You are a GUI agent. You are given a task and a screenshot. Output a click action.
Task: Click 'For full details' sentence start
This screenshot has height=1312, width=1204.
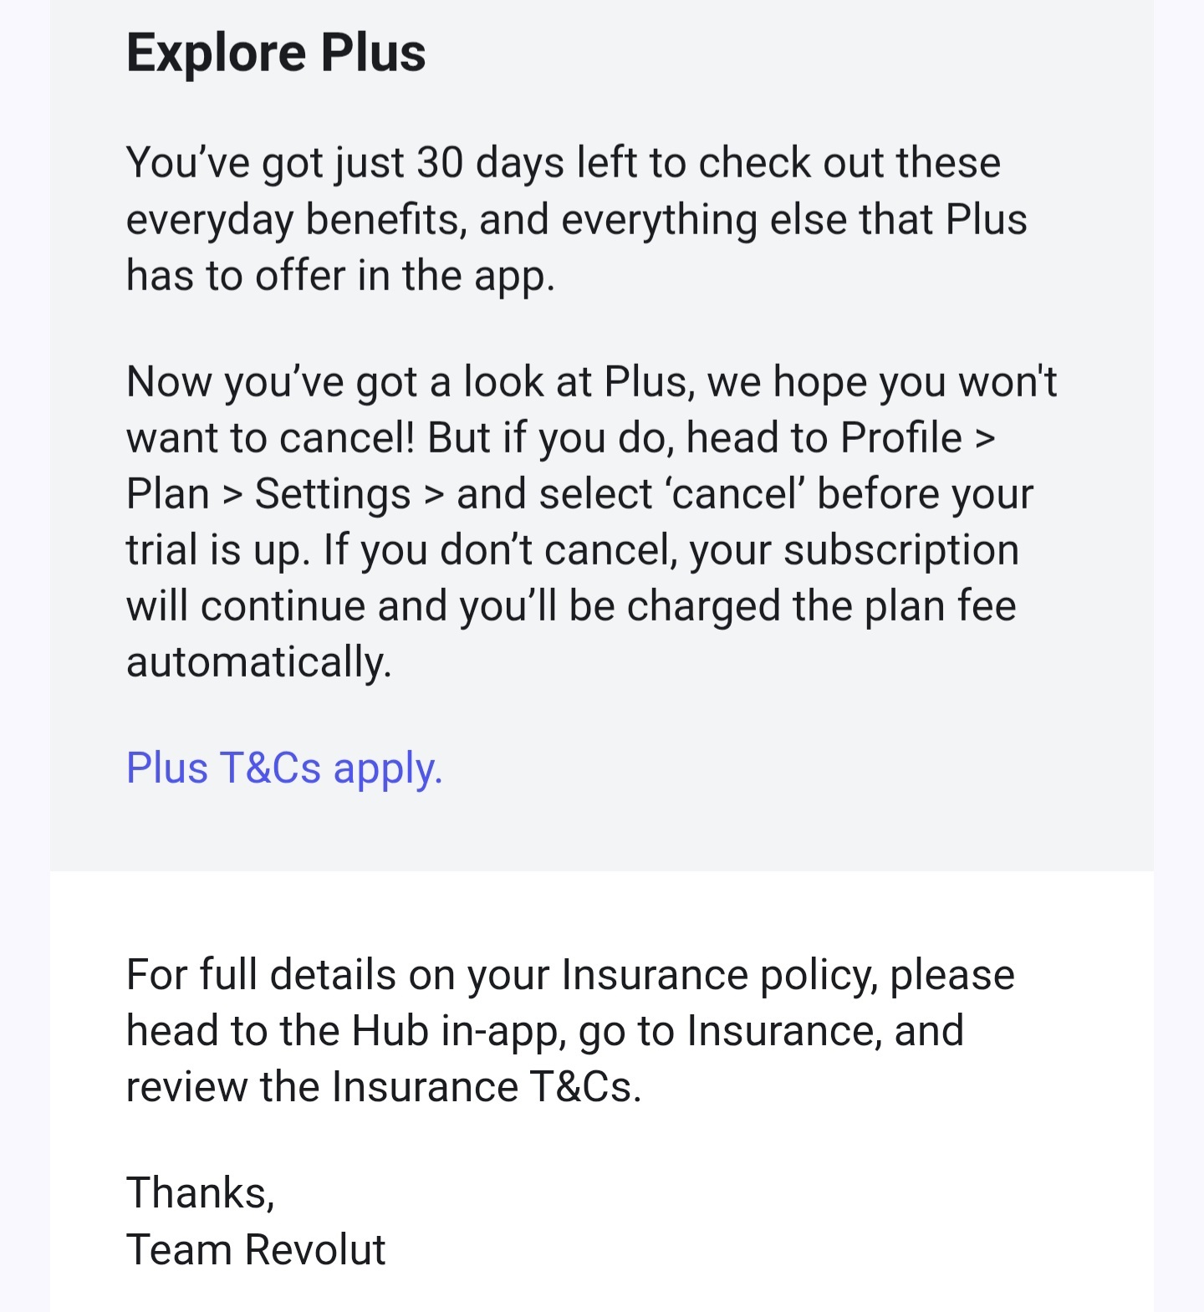(x=261, y=975)
